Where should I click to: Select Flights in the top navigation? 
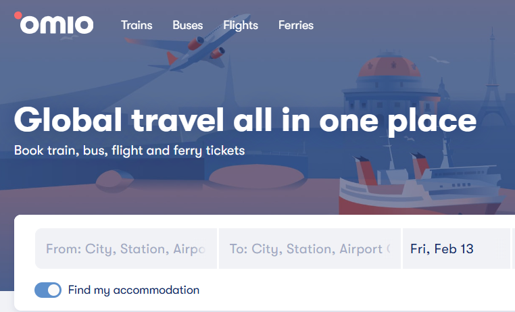(241, 26)
